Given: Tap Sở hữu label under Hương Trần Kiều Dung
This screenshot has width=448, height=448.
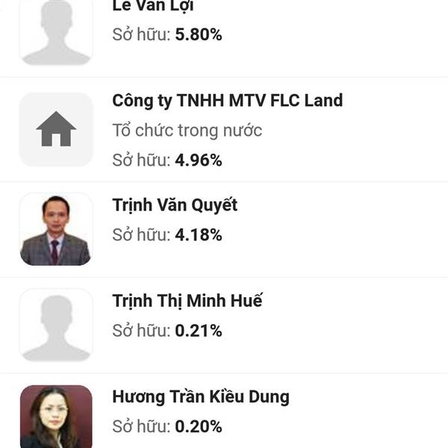Looking at the screenshot, I should point(141,426).
